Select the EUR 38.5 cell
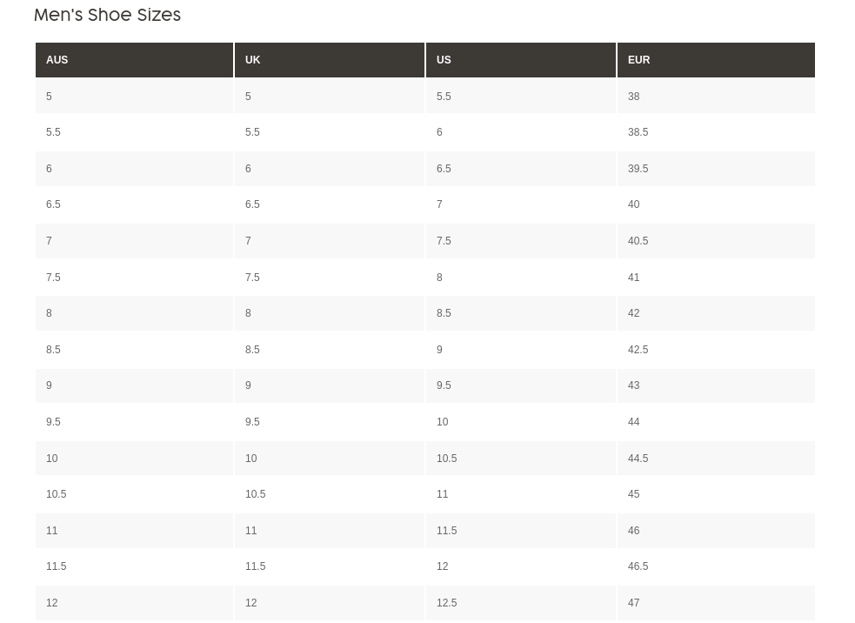Image resolution: width=855 pixels, height=623 pixels. [716, 132]
